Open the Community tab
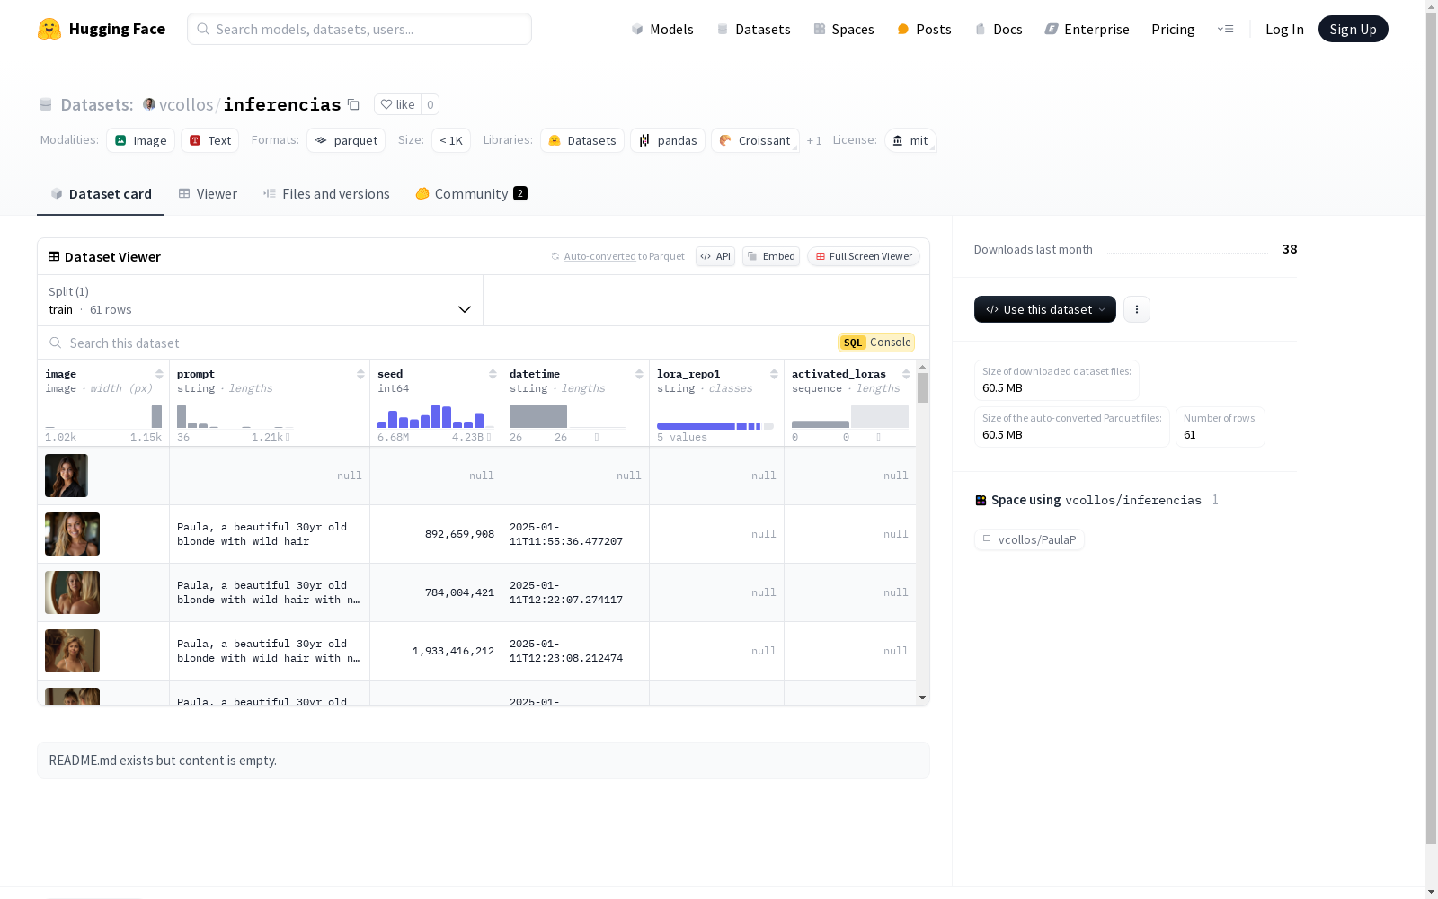The image size is (1438, 899). [x=471, y=193]
